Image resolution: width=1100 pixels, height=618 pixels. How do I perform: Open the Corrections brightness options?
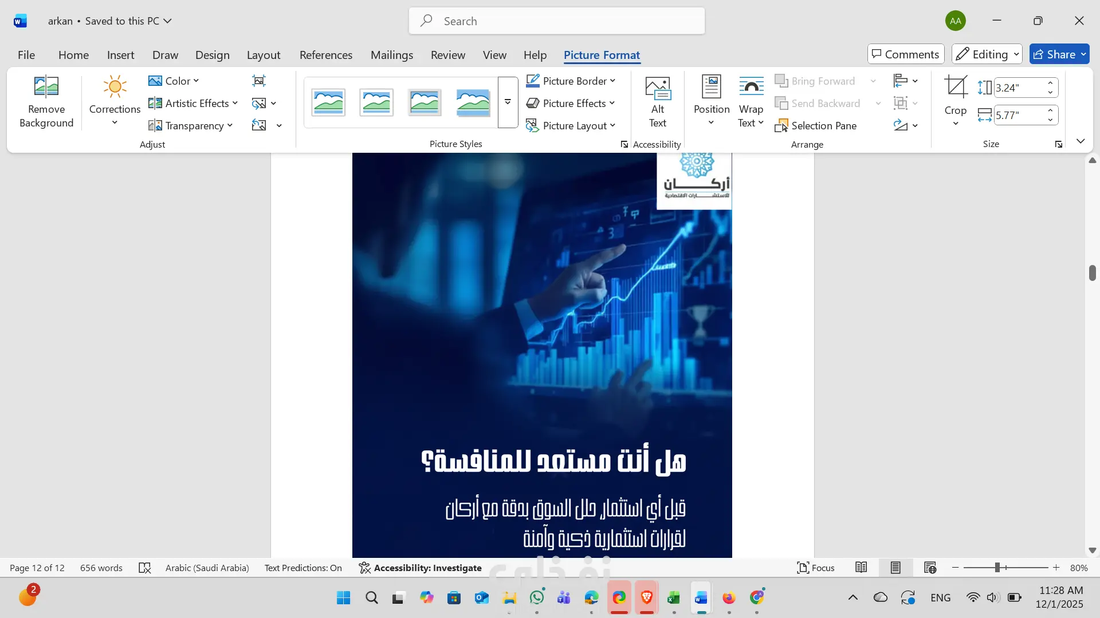pyautogui.click(x=115, y=102)
